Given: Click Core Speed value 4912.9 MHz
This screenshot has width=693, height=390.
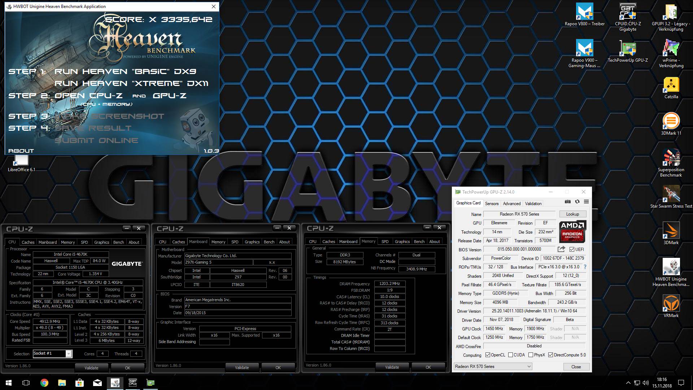Looking at the screenshot, I should pyautogui.click(x=50, y=321).
